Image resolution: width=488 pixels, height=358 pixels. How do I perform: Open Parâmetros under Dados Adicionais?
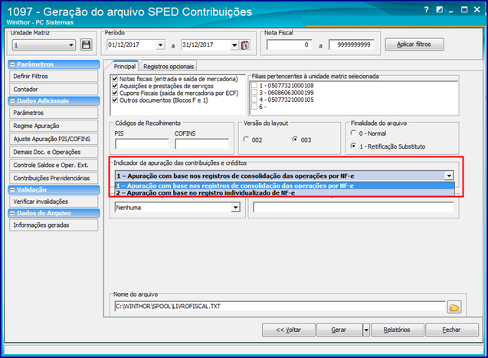[x=54, y=113]
